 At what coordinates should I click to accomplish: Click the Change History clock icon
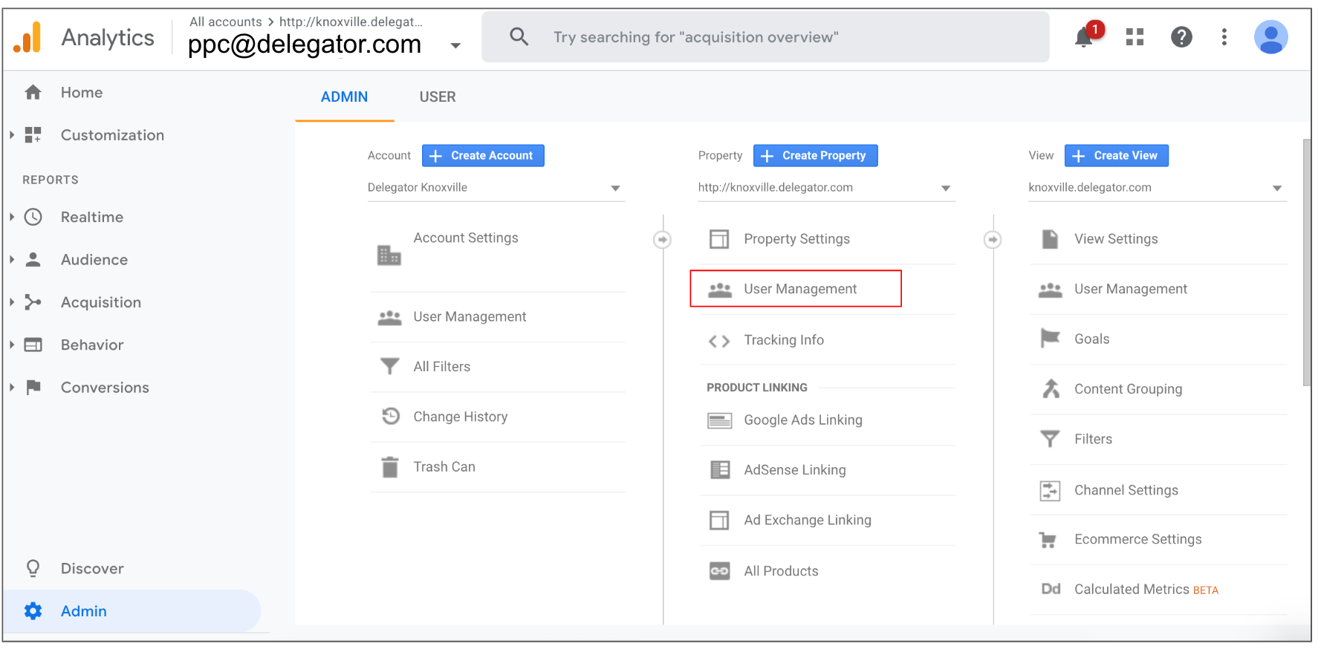(391, 416)
